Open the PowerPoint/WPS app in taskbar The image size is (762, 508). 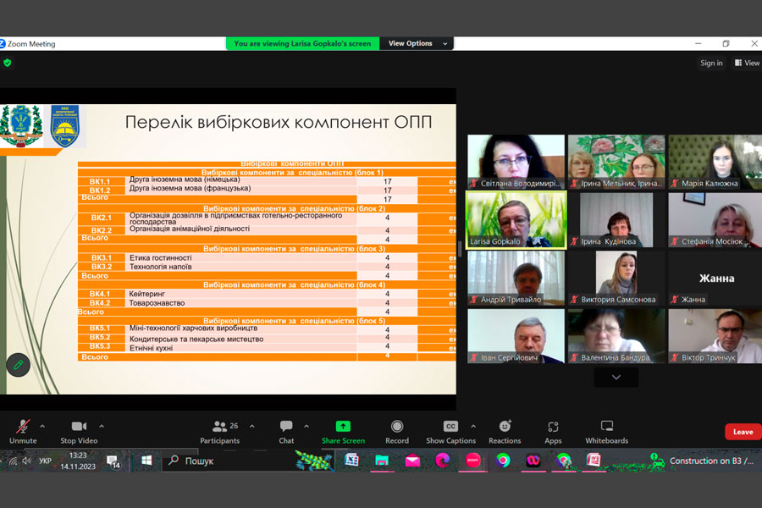coord(594,461)
